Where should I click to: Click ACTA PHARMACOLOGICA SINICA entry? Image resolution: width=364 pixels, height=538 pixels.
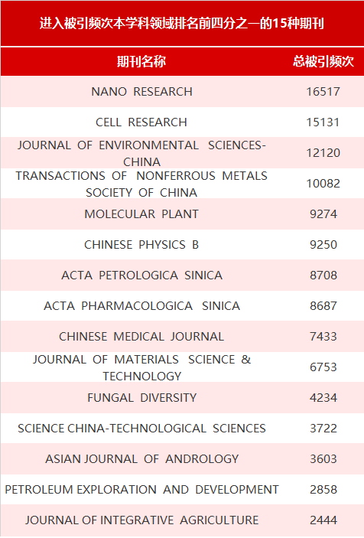[x=141, y=305]
